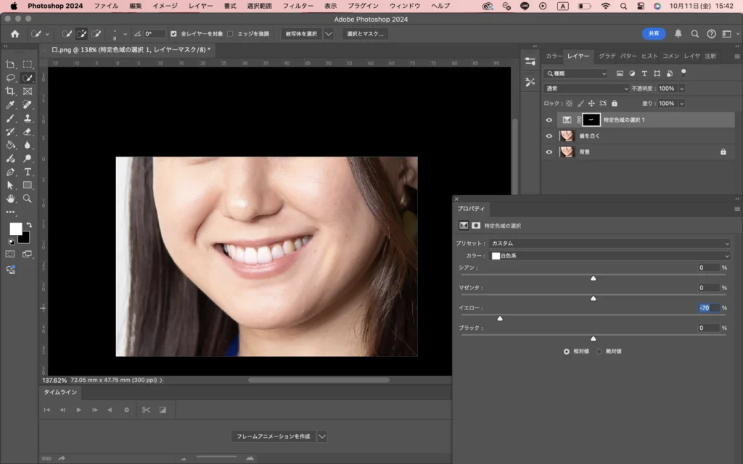
Task: Click the フレームアニメーションを作成 button
Action: click(x=273, y=436)
